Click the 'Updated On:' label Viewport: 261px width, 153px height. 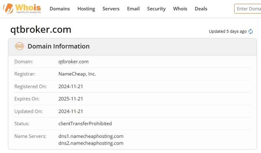pyautogui.click(x=28, y=111)
